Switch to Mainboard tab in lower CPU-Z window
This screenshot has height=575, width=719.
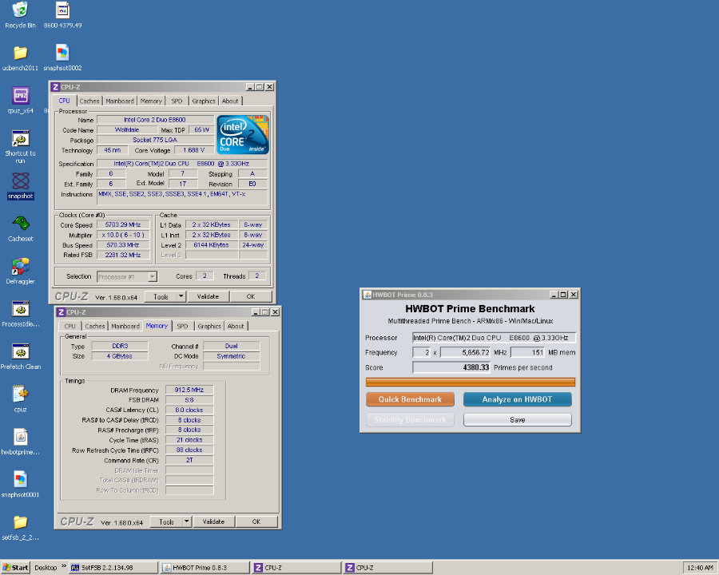(x=125, y=326)
